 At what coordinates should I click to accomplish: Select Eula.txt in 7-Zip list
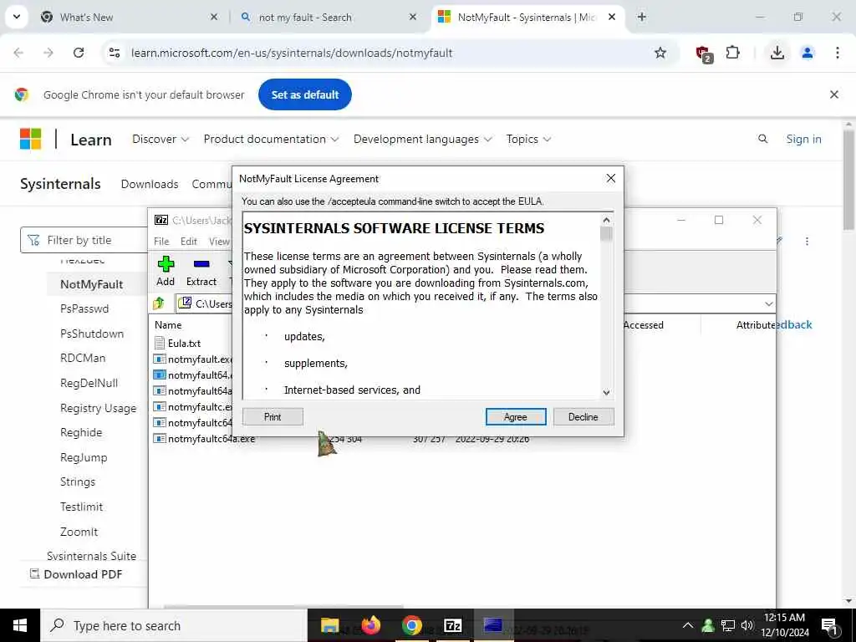tap(184, 344)
